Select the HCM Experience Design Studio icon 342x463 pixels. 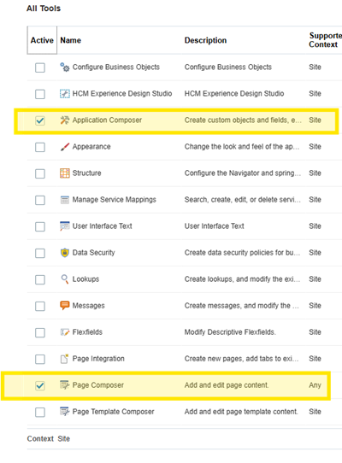pos(65,94)
